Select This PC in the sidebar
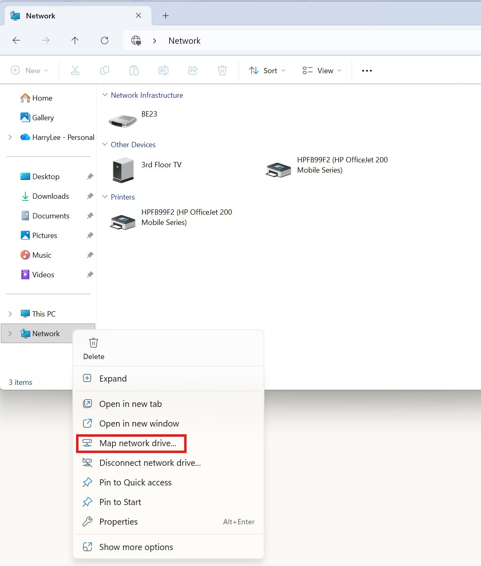Viewport: 481px width, 566px height. pyautogui.click(x=38, y=314)
